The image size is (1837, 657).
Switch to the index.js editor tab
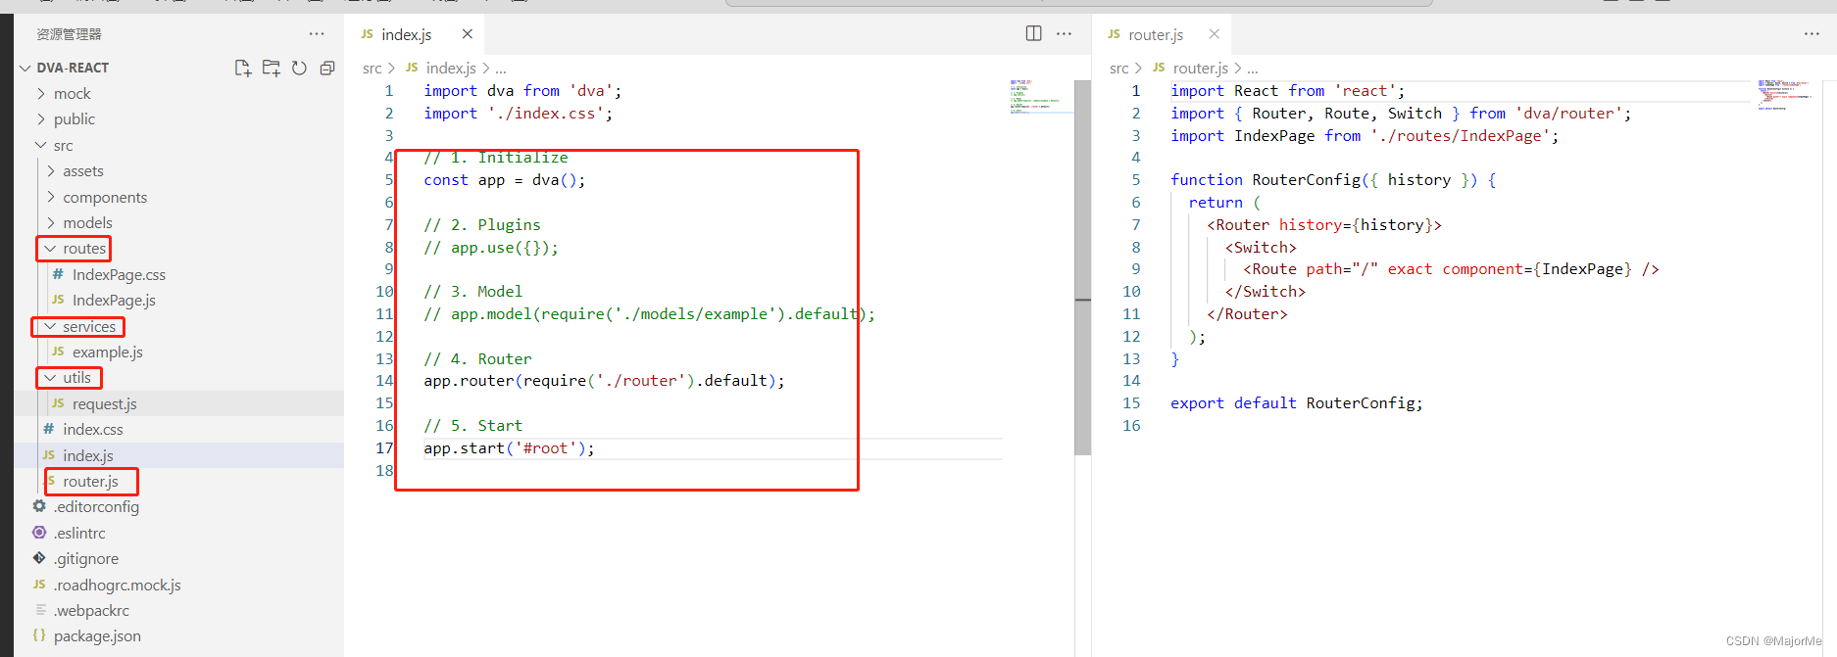(x=415, y=34)
